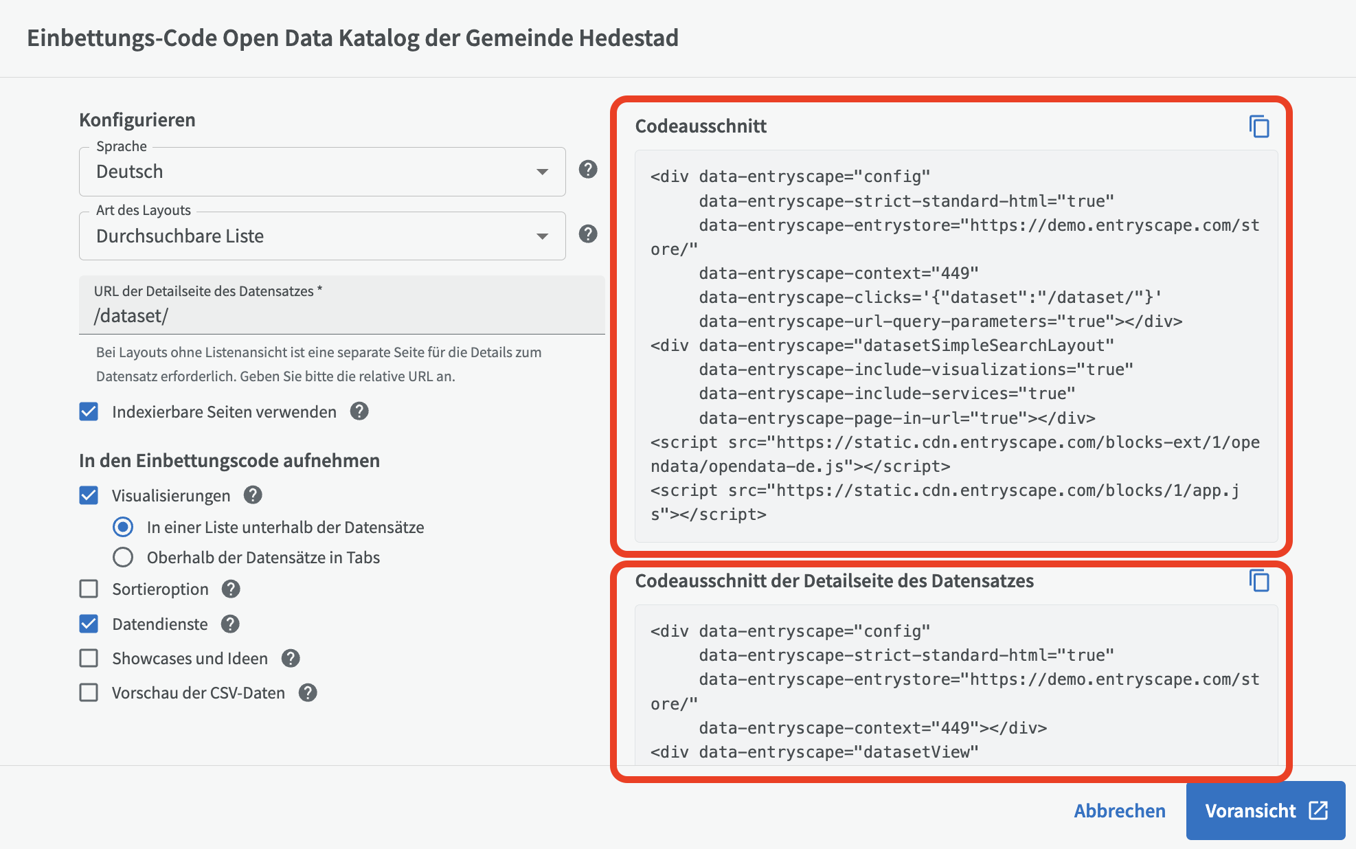The height and width of the screenshot is (849, 1356).
Task: Copy the Codeausschnitt code to clipboard
Action: click(x=1258, y=126)
